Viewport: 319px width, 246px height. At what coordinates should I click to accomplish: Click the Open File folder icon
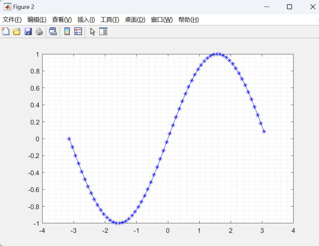pos(16,32)
